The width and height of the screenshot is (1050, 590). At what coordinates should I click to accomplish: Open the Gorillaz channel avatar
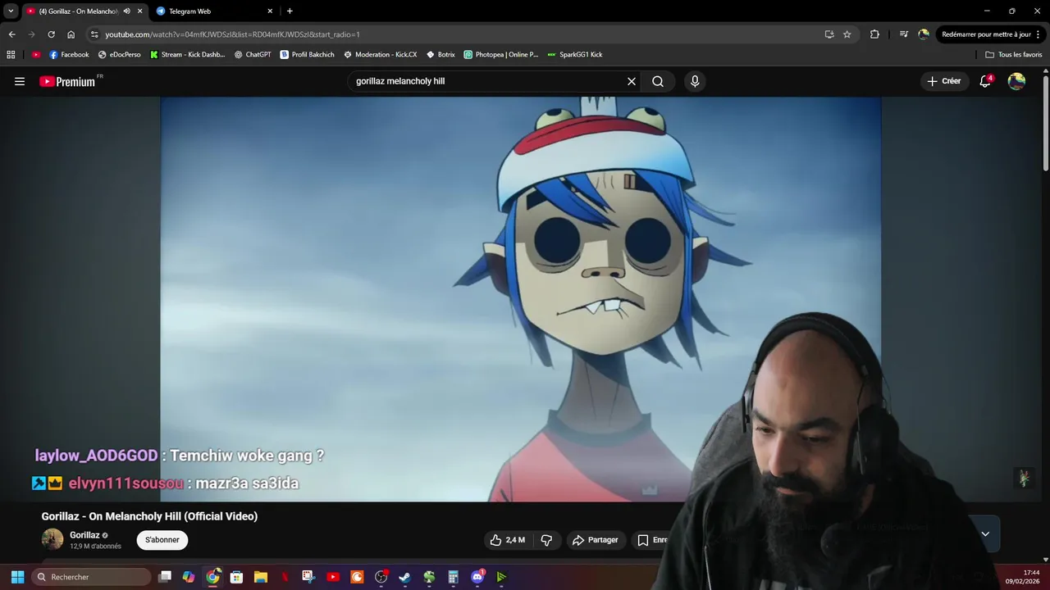[52, 539]
